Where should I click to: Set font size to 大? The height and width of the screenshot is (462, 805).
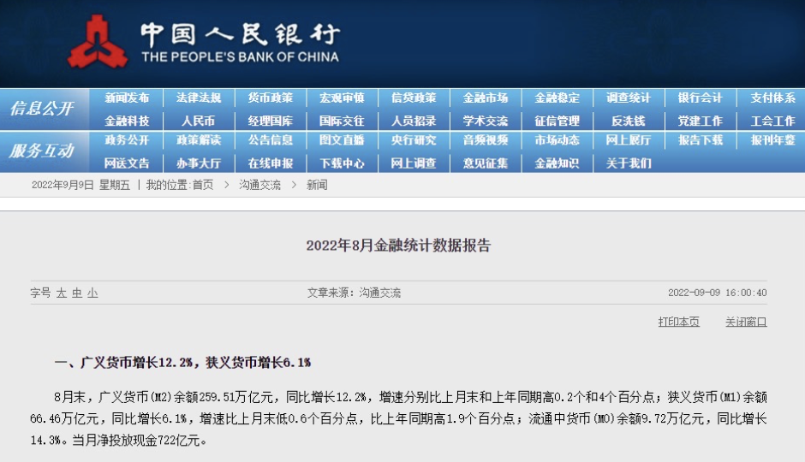tap(62, 293)
